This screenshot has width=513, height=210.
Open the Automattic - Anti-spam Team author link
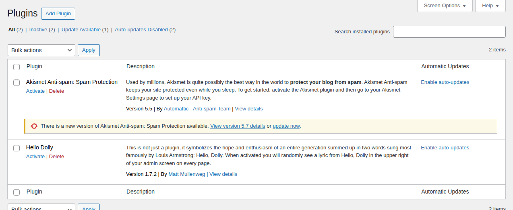(197, 109)
